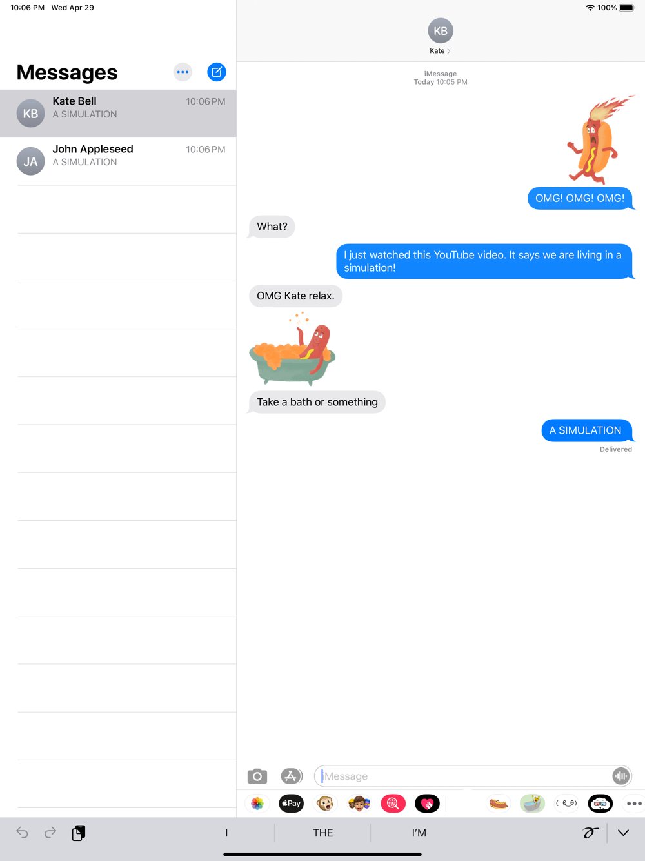Expand Kate contact details
The image size is (645, 861).
pyautogui.click(x=441, y=37)
